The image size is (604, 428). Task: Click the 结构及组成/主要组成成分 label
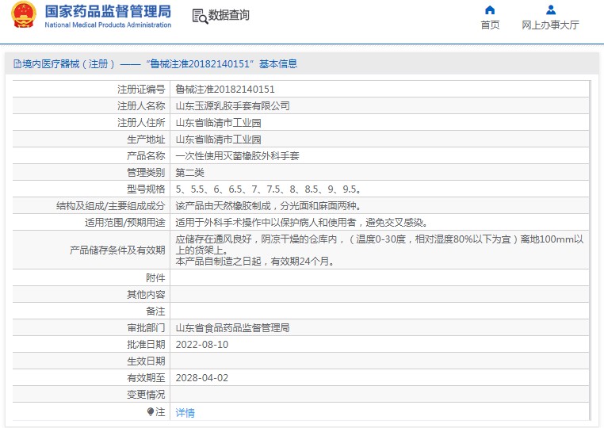pos(110,206)
